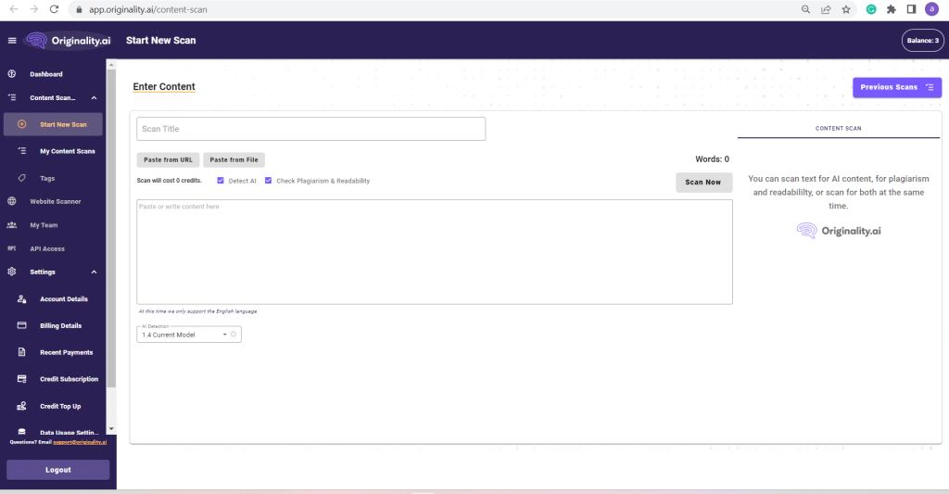Viewport: 949px width, 494px height.
Task: Open My Team in the sidebar
Action: point(44,224)
